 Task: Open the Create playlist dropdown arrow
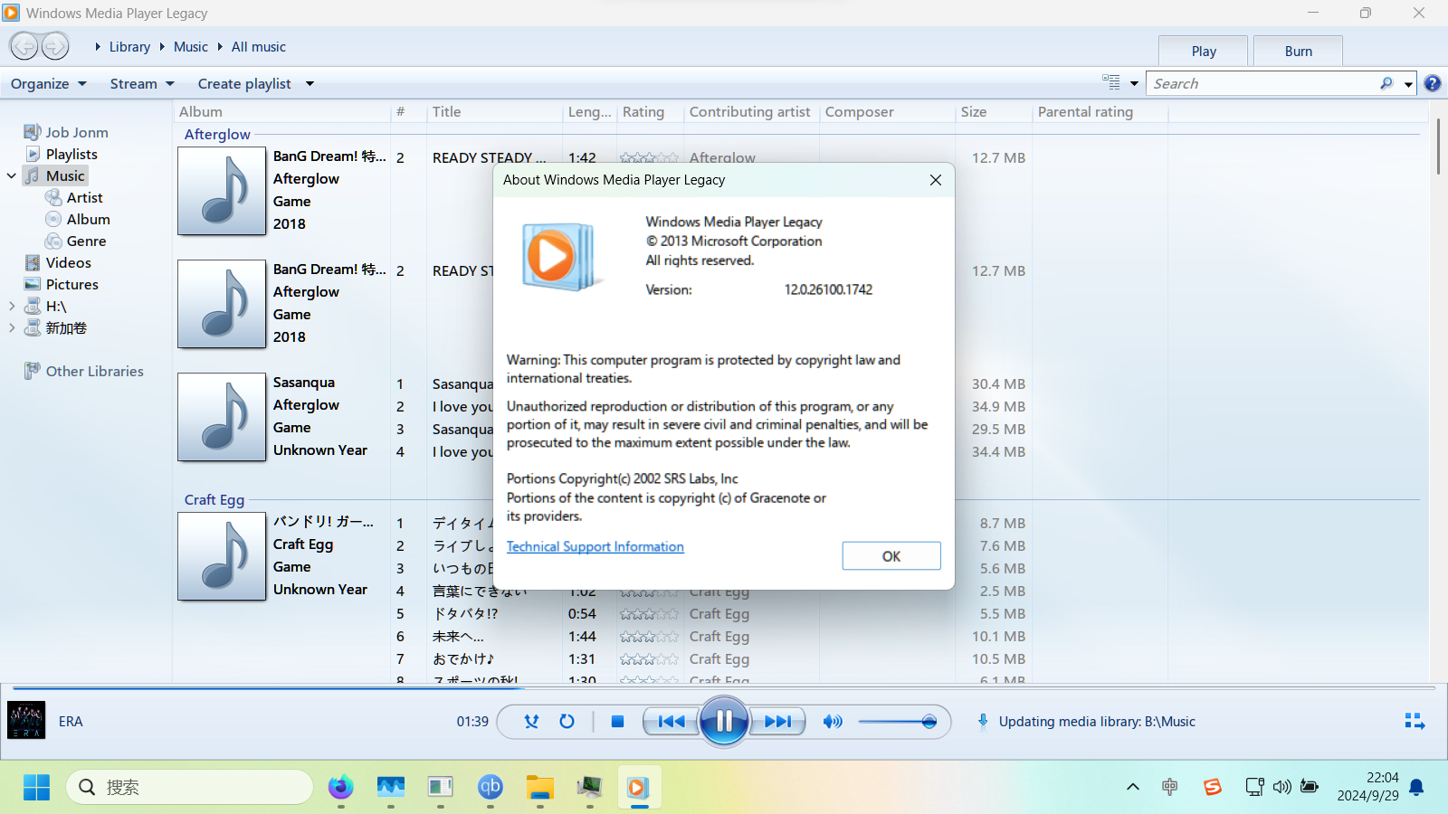pyautogui.click(x=310, y=83)
